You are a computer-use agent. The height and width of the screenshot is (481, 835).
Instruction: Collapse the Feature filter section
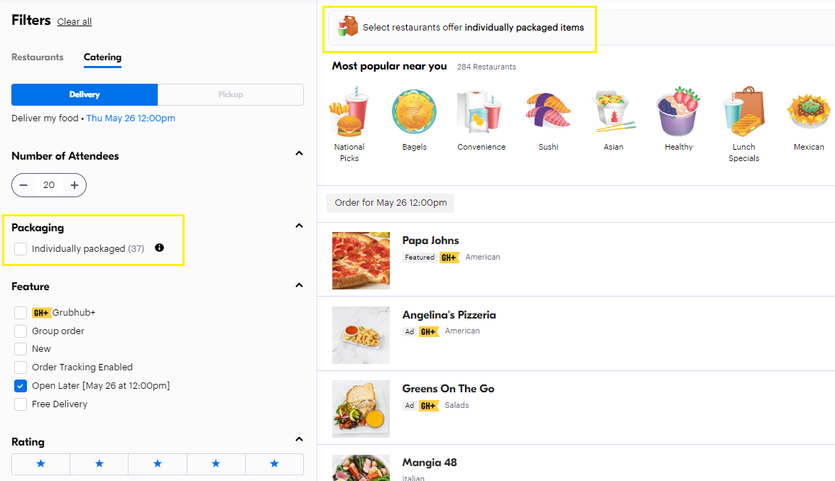299,285
